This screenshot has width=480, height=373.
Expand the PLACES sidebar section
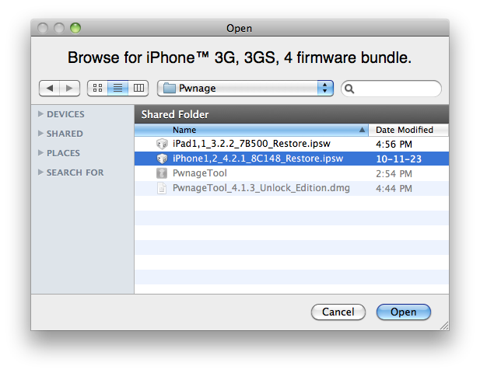coord(41,153)
